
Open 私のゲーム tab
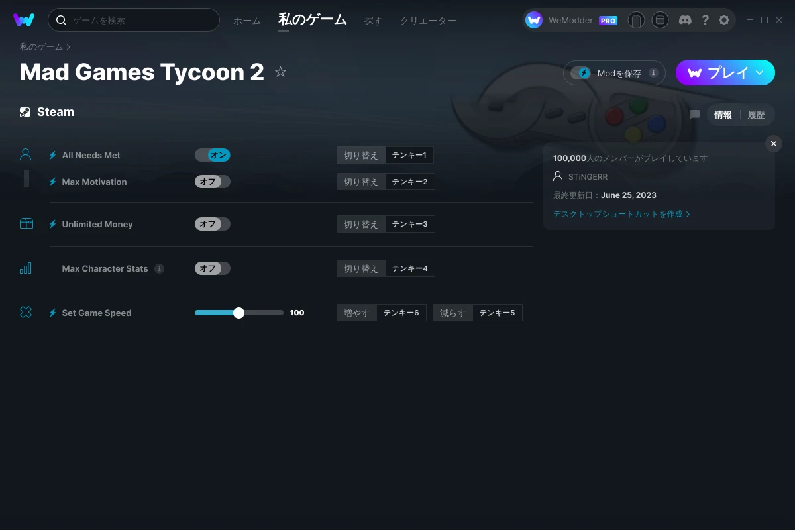313,19
